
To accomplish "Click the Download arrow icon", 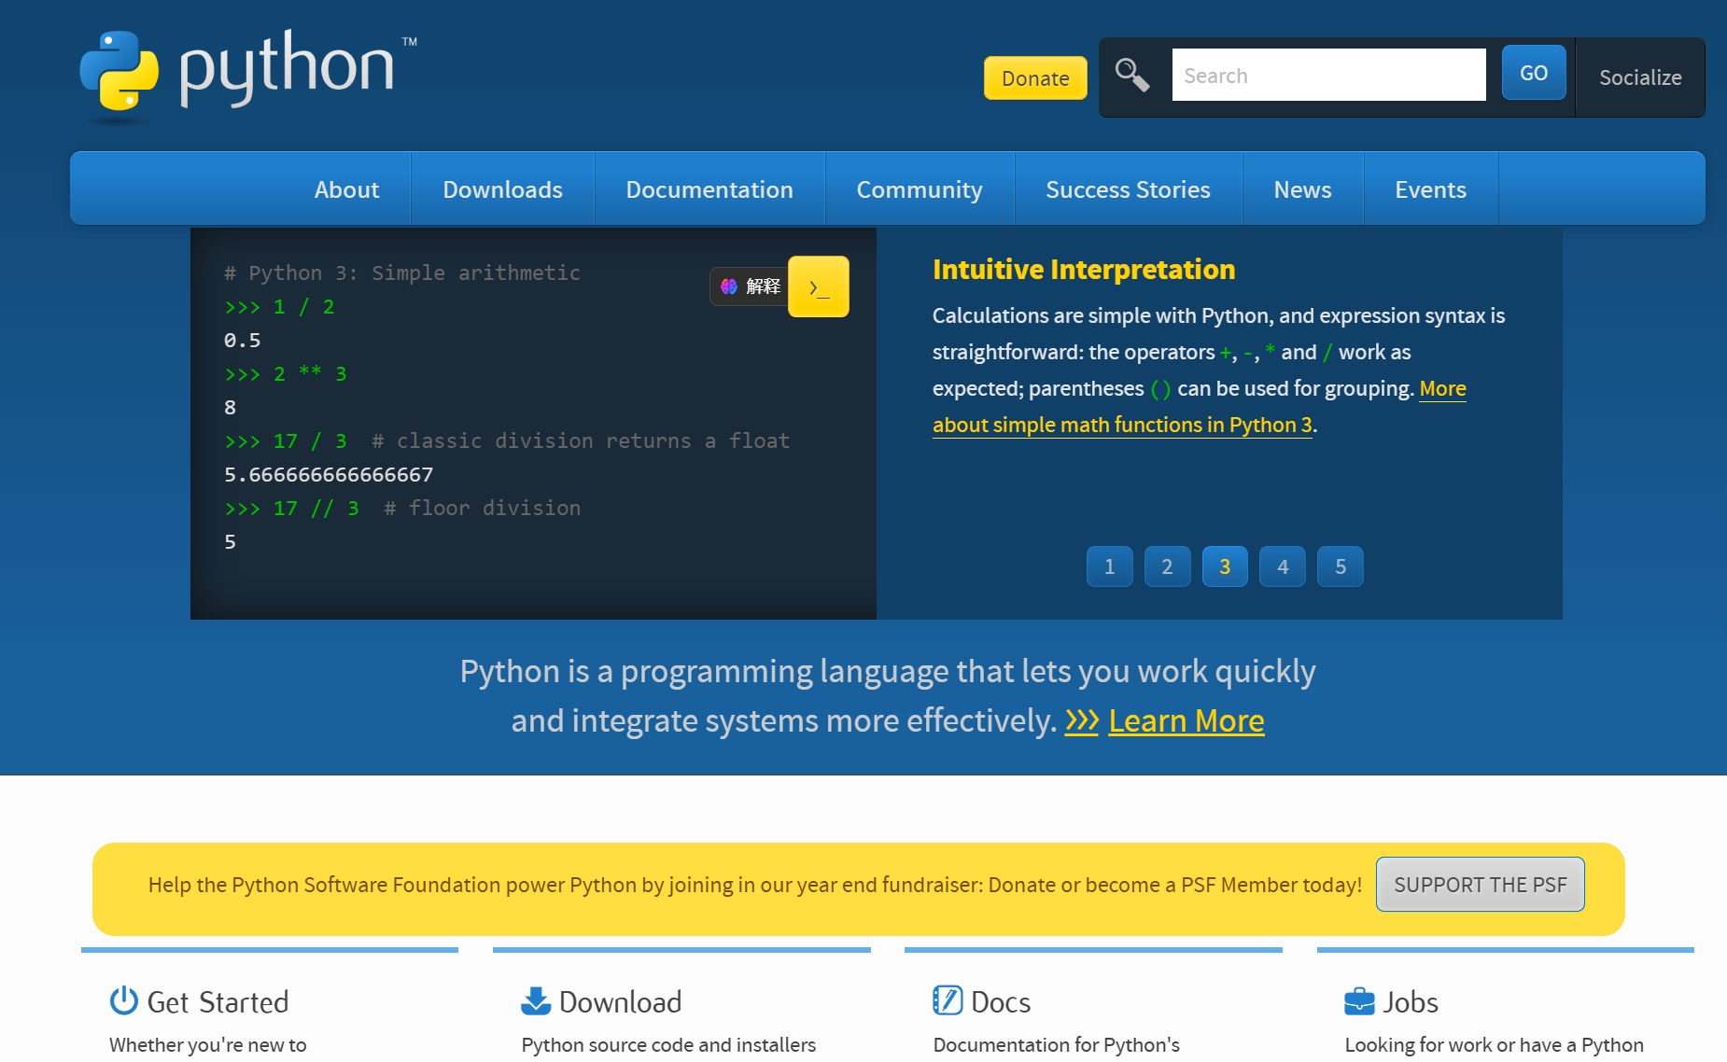I will coord(536,1000).
